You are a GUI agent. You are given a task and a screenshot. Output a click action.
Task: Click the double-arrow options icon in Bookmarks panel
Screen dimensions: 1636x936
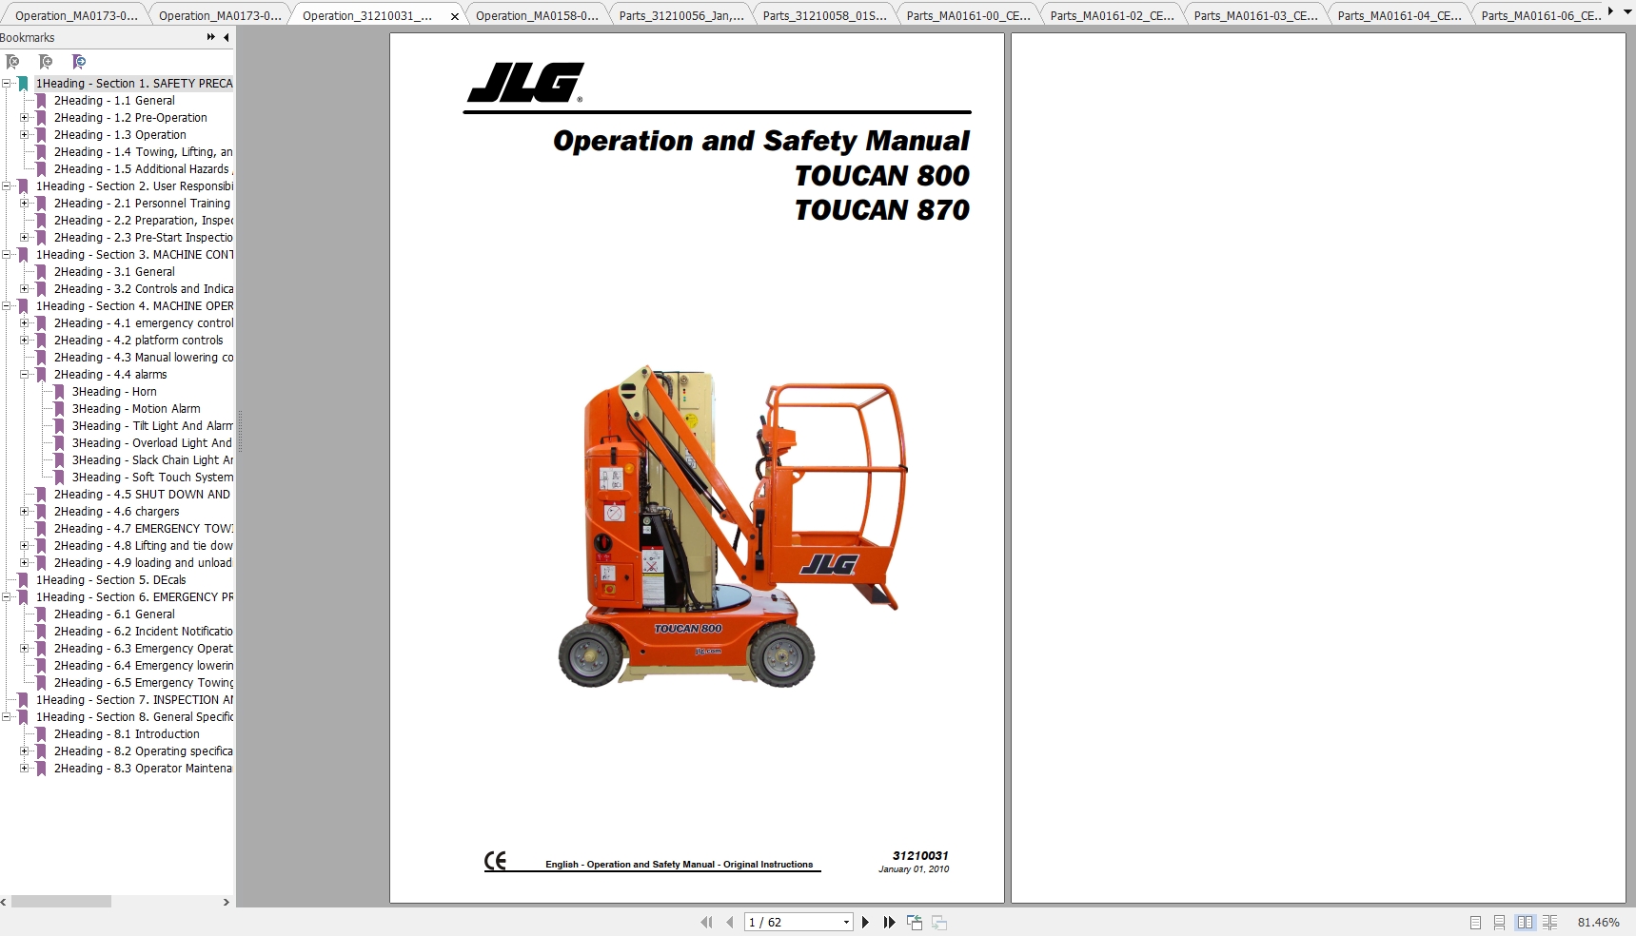[x=210, y=37]
